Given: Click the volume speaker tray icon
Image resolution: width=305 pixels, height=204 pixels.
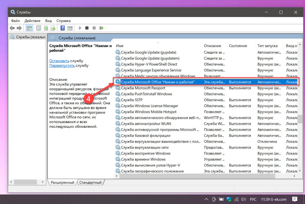Looking at the screenshot, I should click(243, 199).
